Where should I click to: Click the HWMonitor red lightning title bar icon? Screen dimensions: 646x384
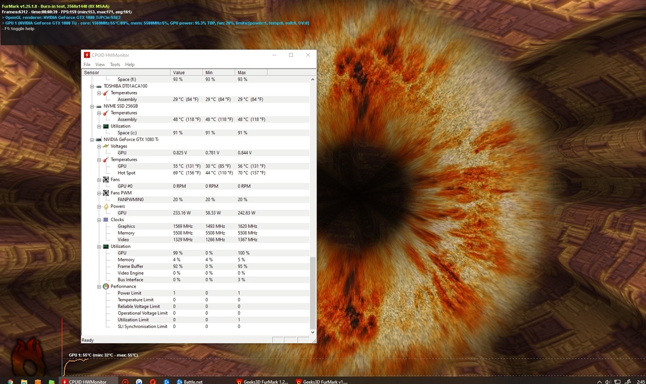[x=87, y=55]
